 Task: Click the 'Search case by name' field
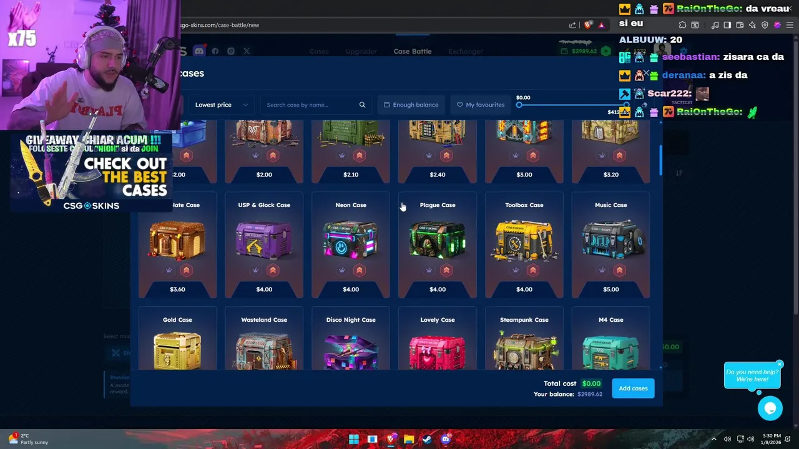point(315,105)
